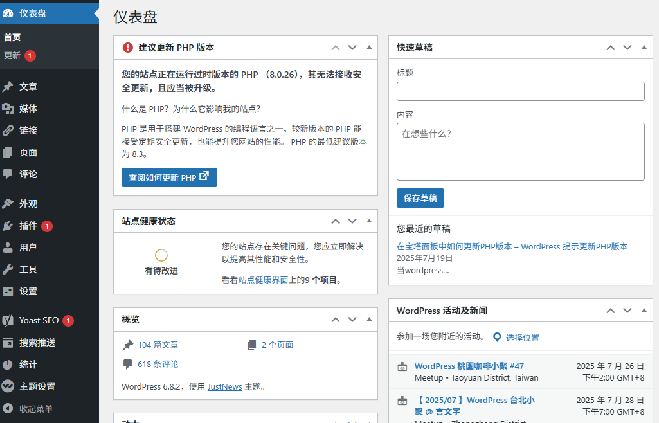The image size is (659, 423).
Task: Click the 保存草稿 button
Action: [420, 198]
